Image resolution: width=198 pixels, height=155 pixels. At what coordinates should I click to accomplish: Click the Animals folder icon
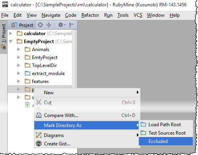click(28, 49)
